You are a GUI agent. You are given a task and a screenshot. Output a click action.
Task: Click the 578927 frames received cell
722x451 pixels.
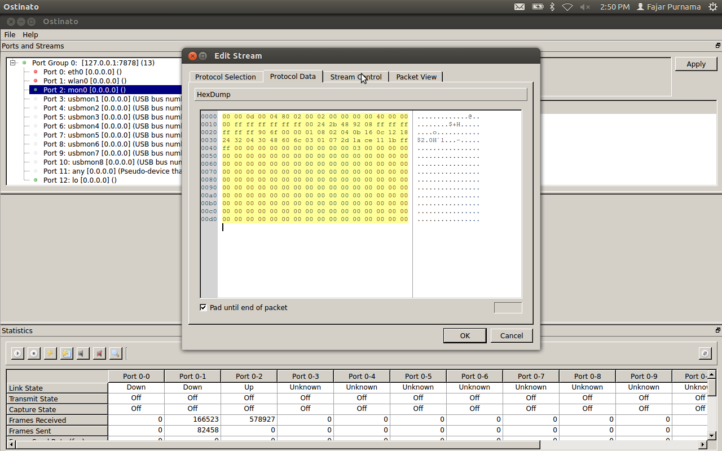(249, 419)
